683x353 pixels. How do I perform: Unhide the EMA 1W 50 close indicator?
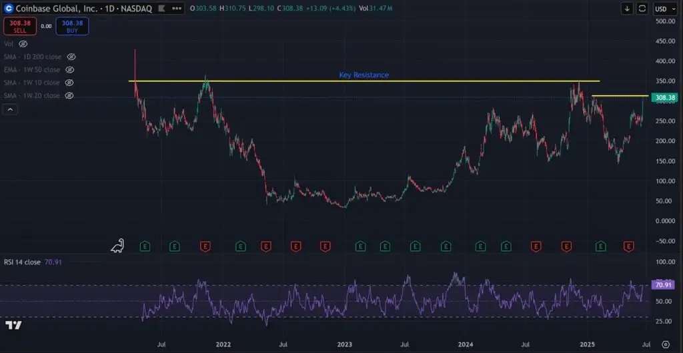(x=69, y=70)
